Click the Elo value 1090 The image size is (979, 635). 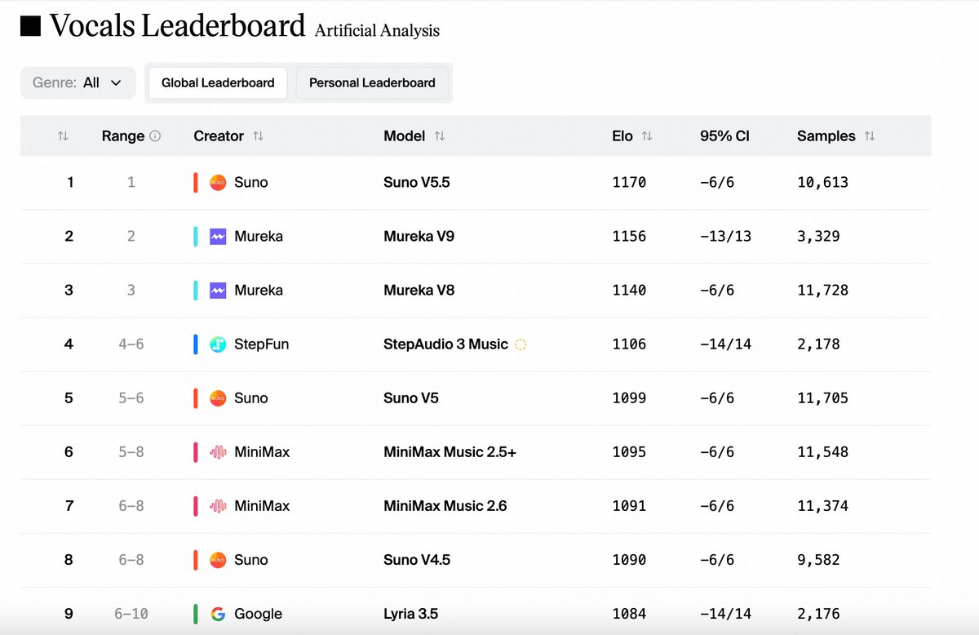(629, 559)
